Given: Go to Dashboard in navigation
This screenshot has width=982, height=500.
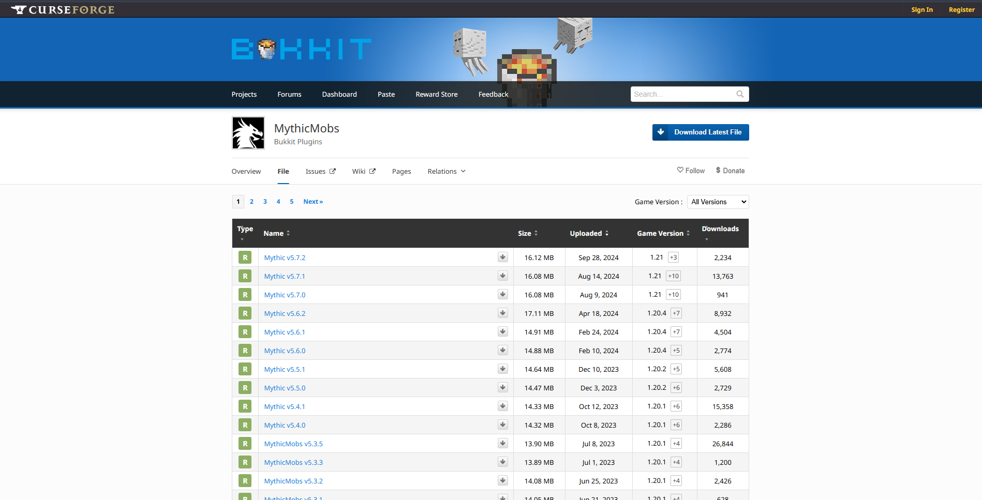Looking at the screenshot, I should [339, 94].
